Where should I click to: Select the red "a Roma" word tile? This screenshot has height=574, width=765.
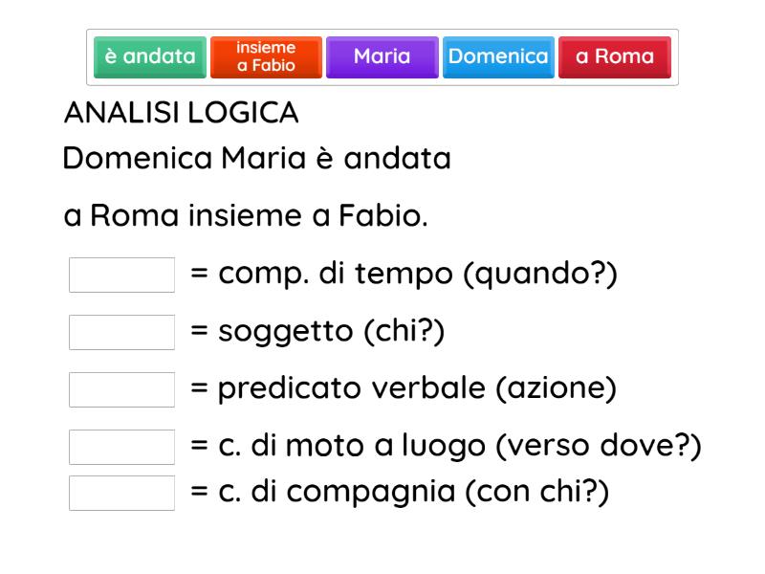tap(615, 57)
